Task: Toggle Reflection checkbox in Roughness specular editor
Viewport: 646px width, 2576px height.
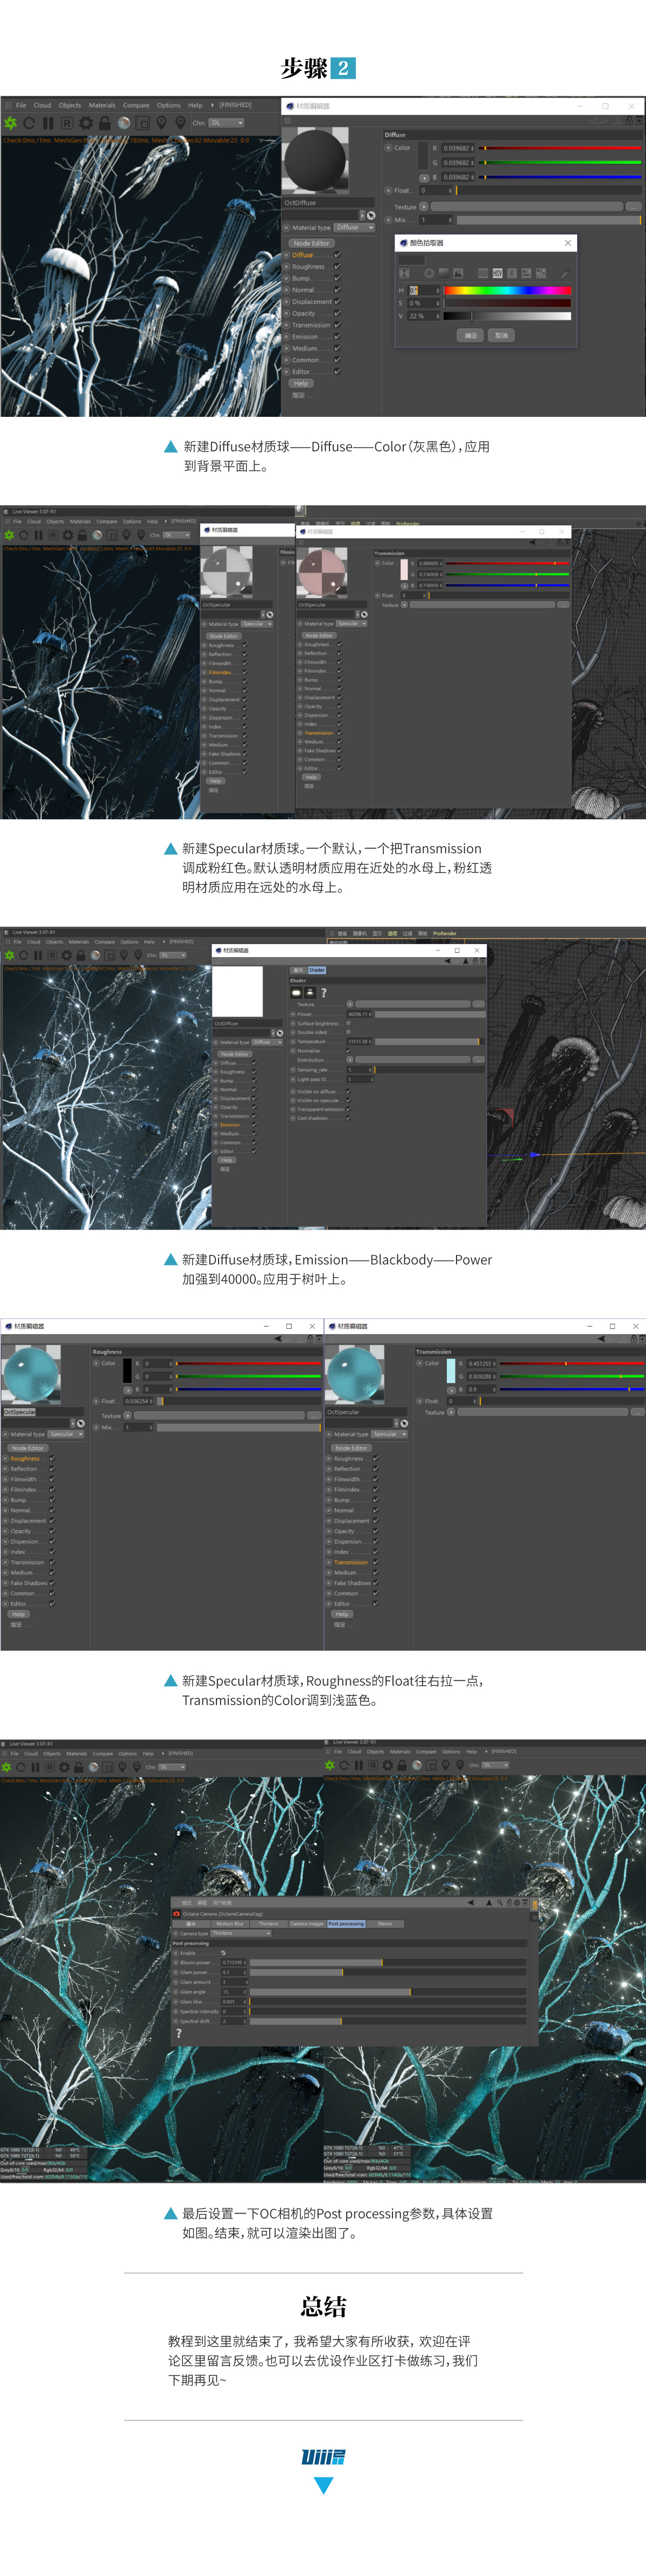Action: 52,1469
